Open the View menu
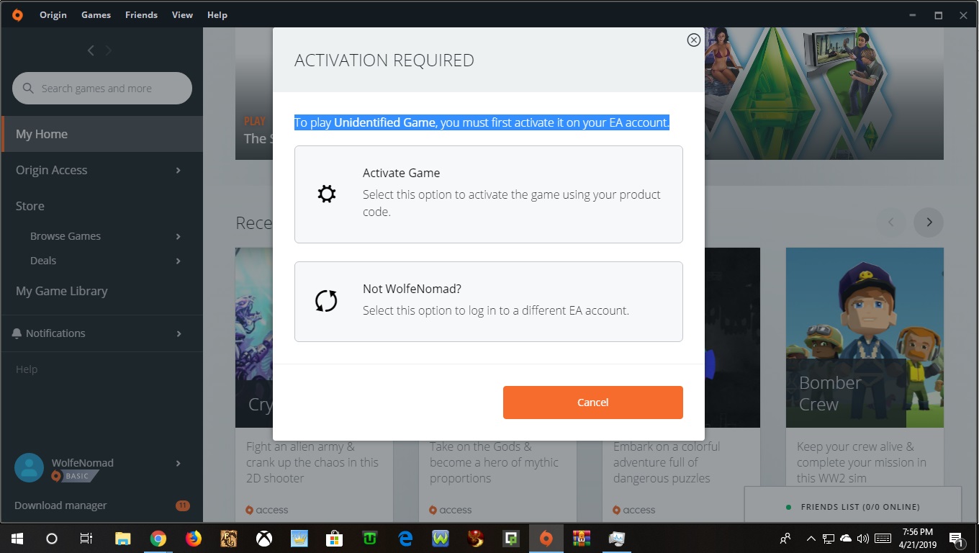Screen dimensions: 979x553 coord(182,14)
